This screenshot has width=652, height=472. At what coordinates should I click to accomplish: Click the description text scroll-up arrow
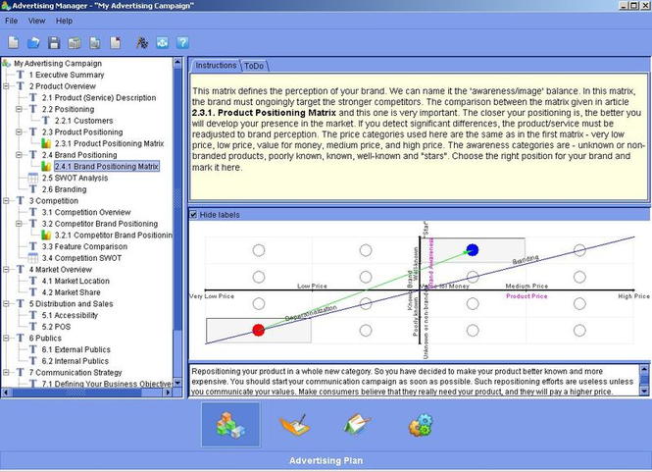pos(644,369)
